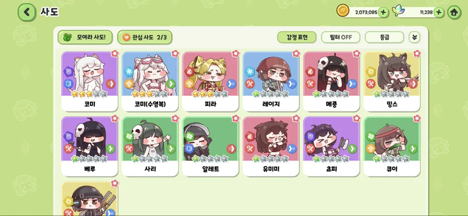
Task: Go back with the arrow button
Action: click(x=27, y=12)
